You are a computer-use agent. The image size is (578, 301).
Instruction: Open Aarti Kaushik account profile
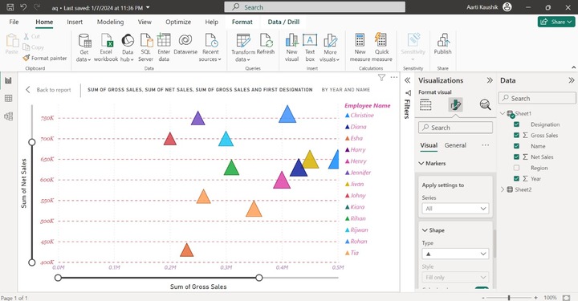tap(507, 7)
